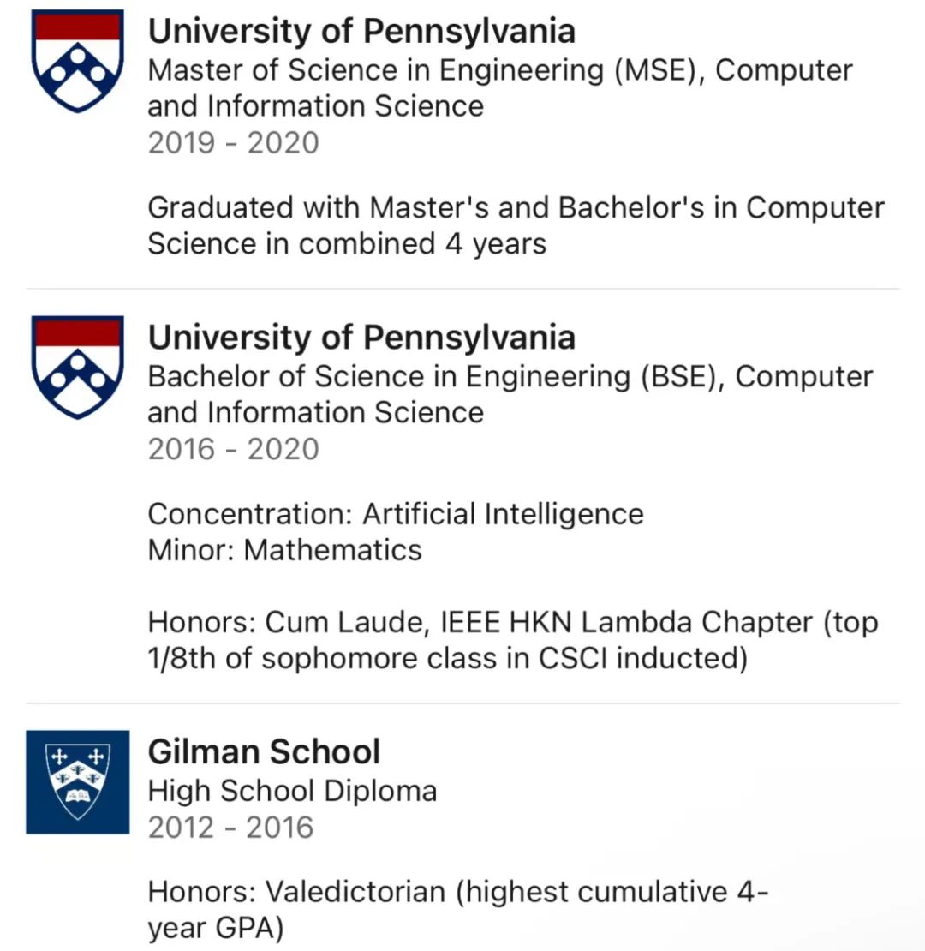
Task: Click Concentration: Artificial Intelligence line
Action: 395,514
